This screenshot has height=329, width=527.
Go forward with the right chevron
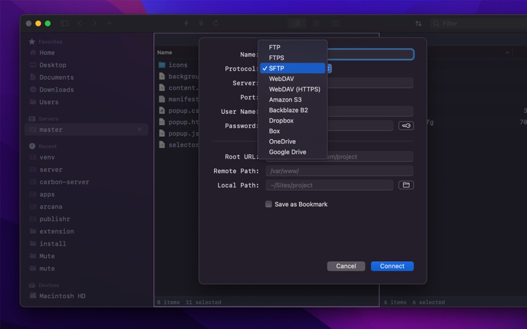point(94,23)
